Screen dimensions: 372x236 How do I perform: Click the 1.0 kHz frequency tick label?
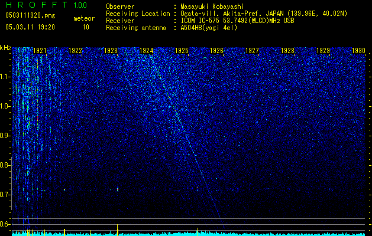coord(5,106)
